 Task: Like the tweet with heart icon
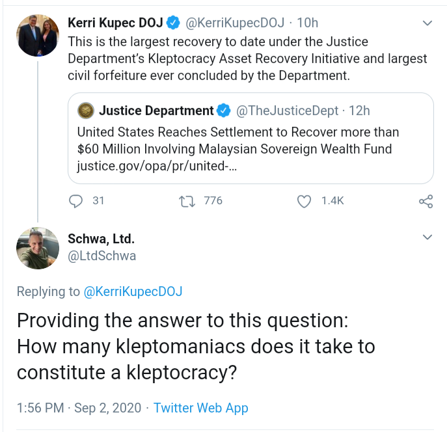click(304, 201)
